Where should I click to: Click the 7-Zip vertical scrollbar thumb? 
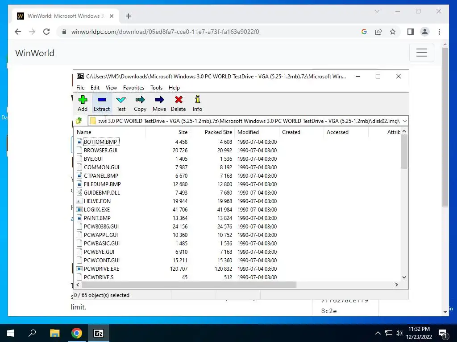[404, 151]
